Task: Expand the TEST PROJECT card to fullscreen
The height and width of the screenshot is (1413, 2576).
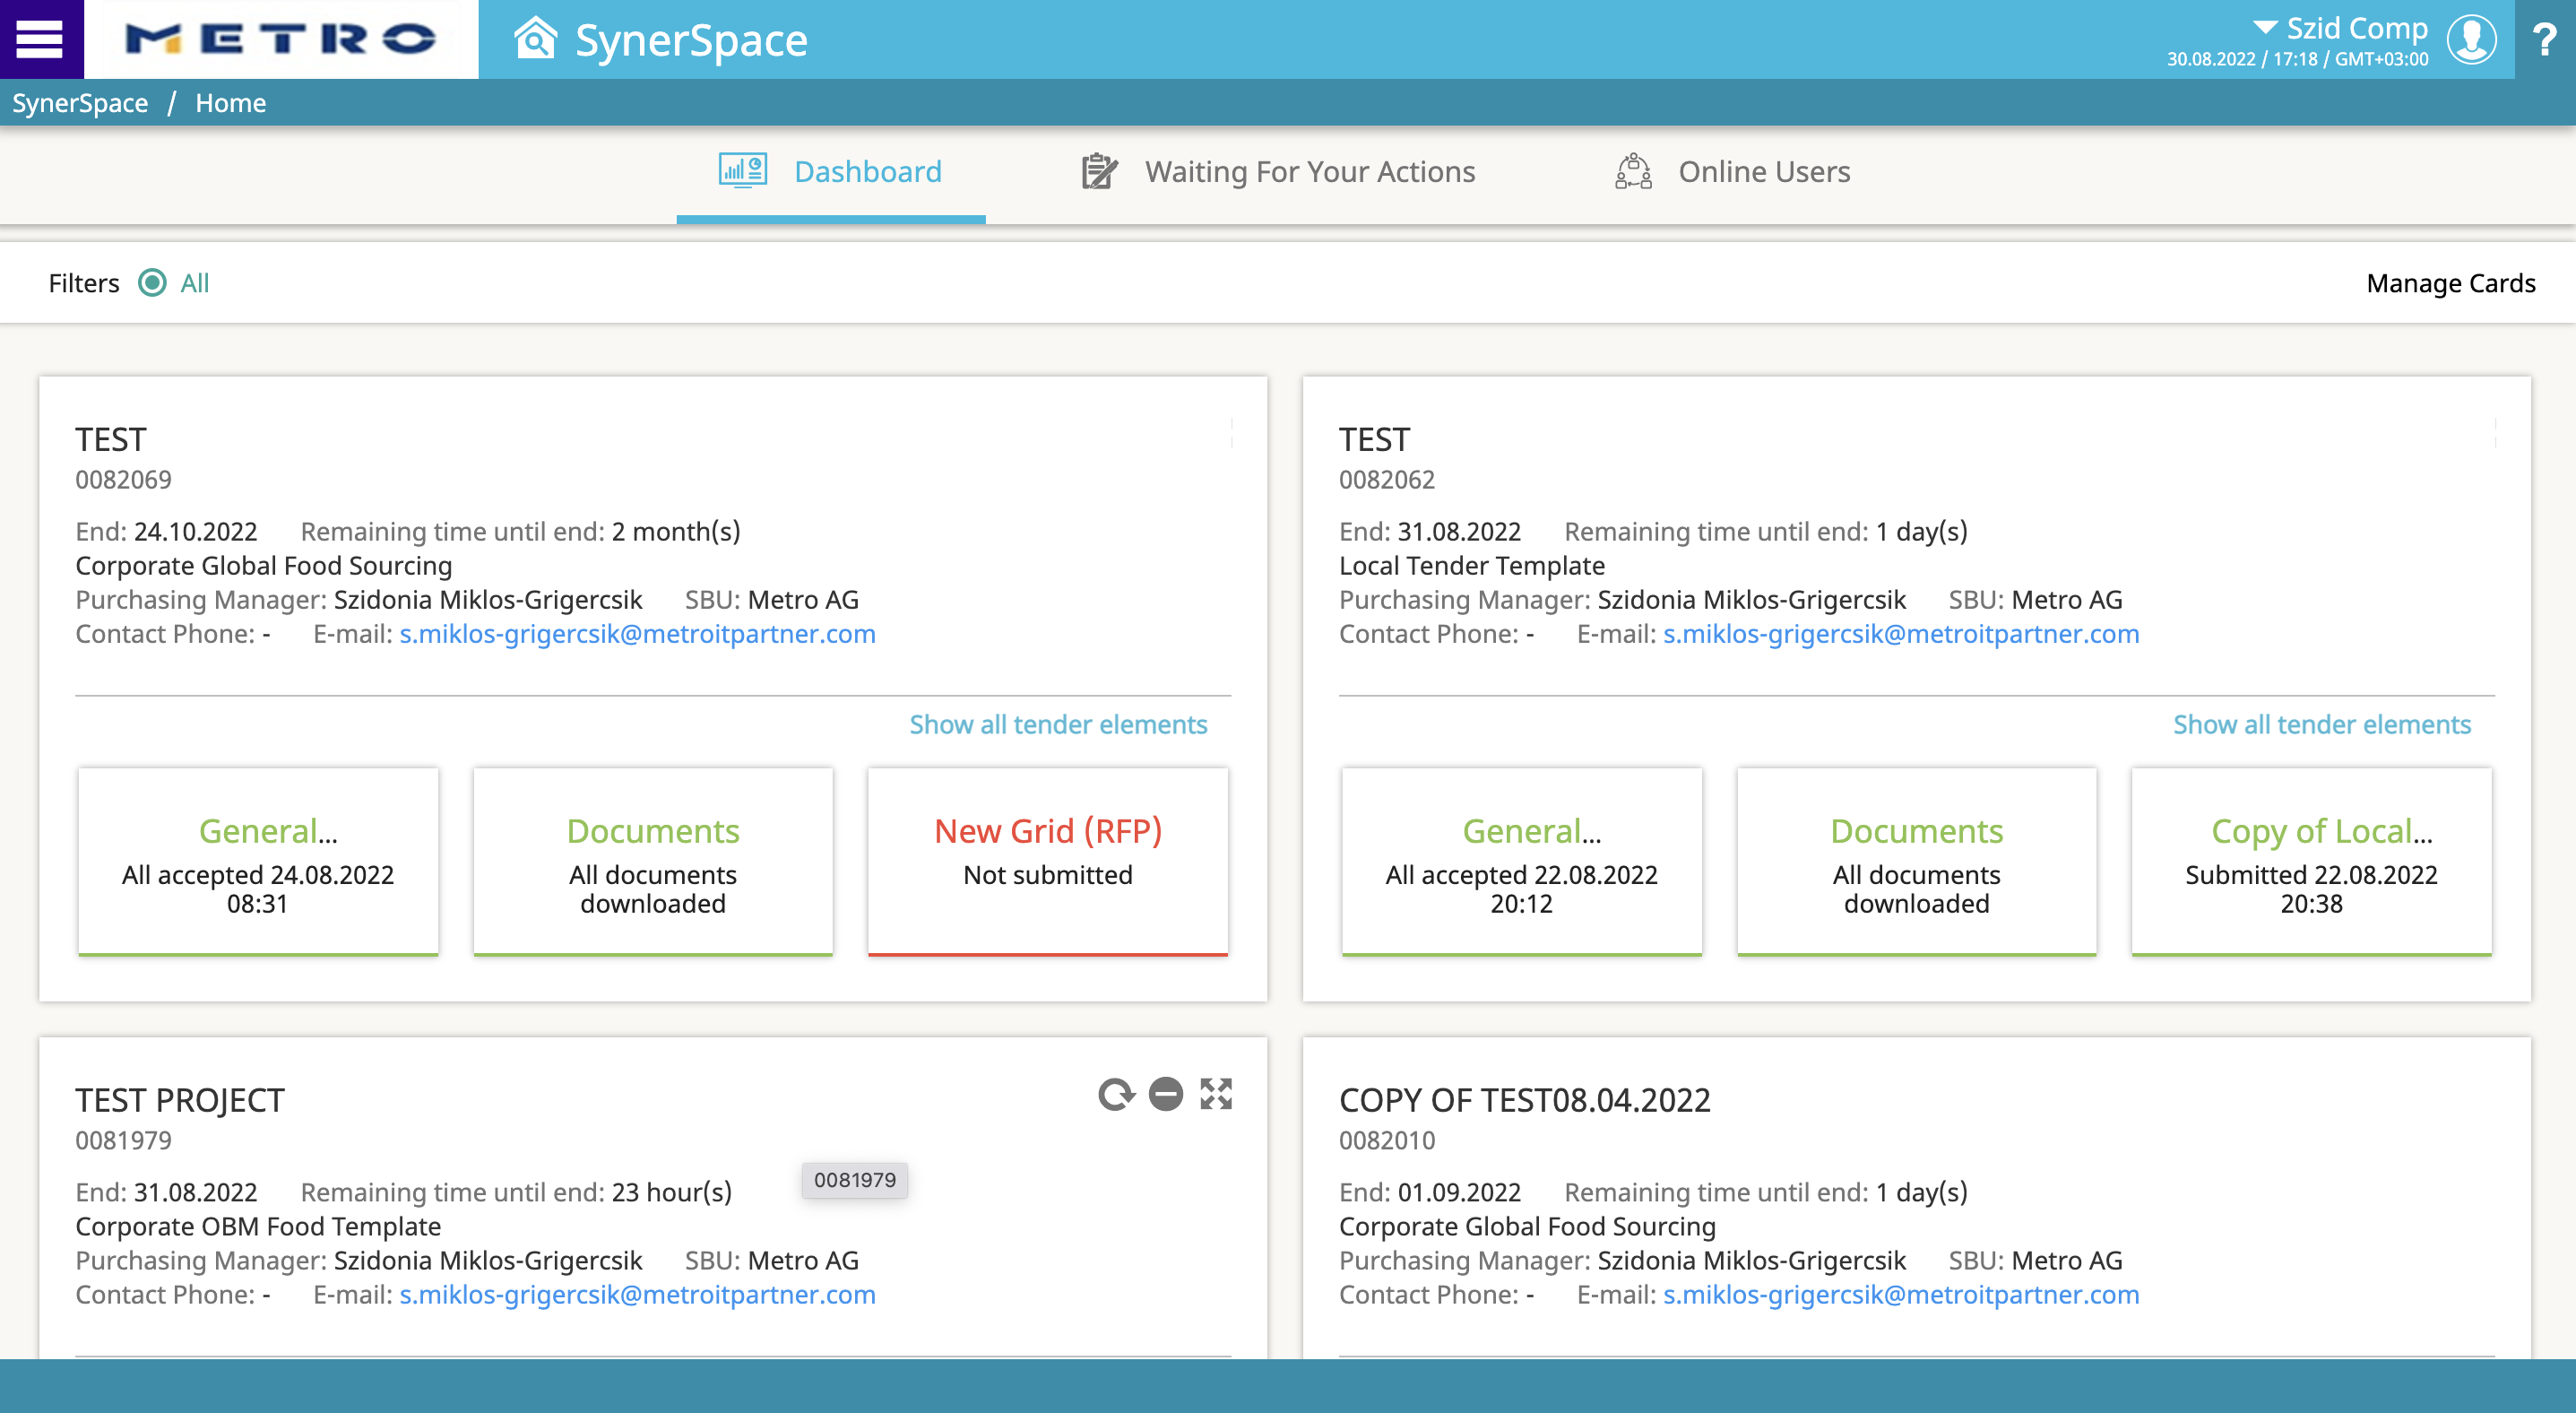Action: pyautogui.click(x=1216, y=1094)
